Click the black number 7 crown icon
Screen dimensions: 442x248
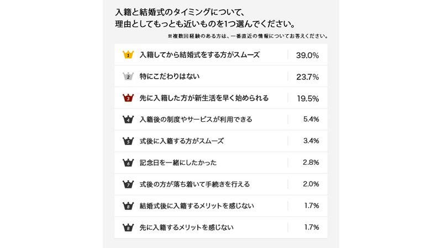pos(128,184)
